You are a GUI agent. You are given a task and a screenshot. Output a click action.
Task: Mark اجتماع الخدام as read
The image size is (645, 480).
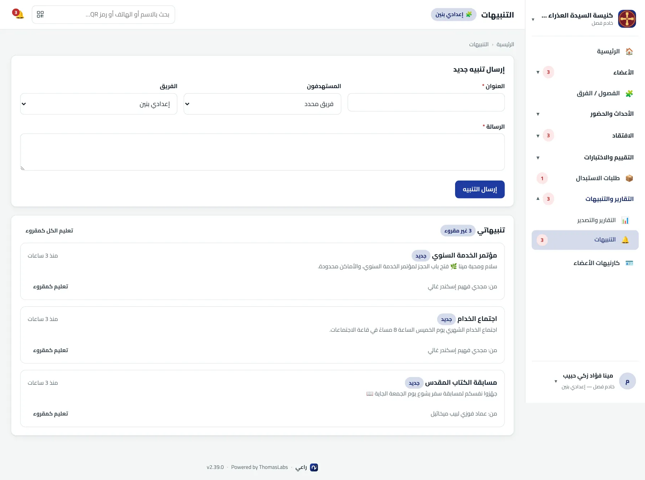click(x=51, y=350)
